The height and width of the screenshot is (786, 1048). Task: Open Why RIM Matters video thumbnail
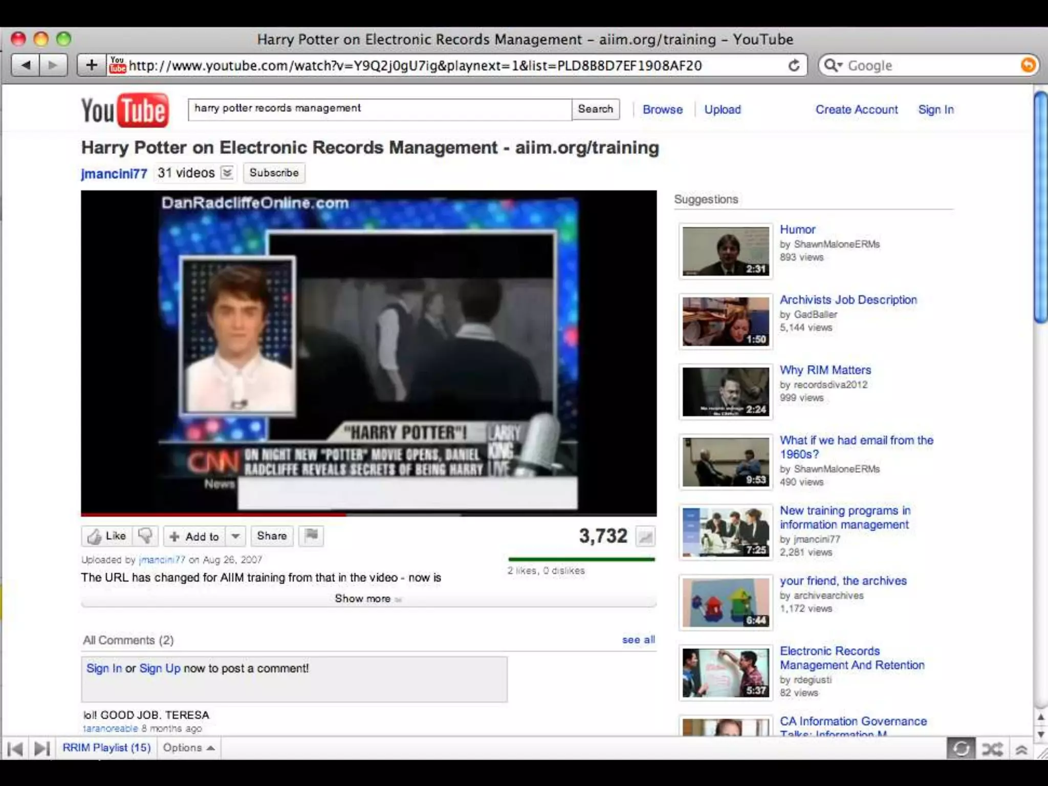coord(725,391)
